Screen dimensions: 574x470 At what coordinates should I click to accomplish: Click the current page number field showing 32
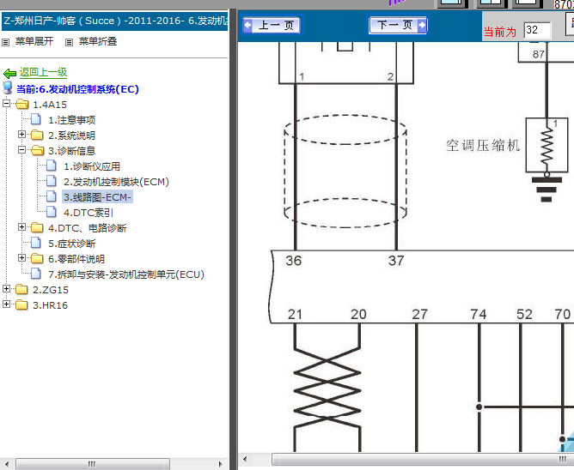point(537,30)
